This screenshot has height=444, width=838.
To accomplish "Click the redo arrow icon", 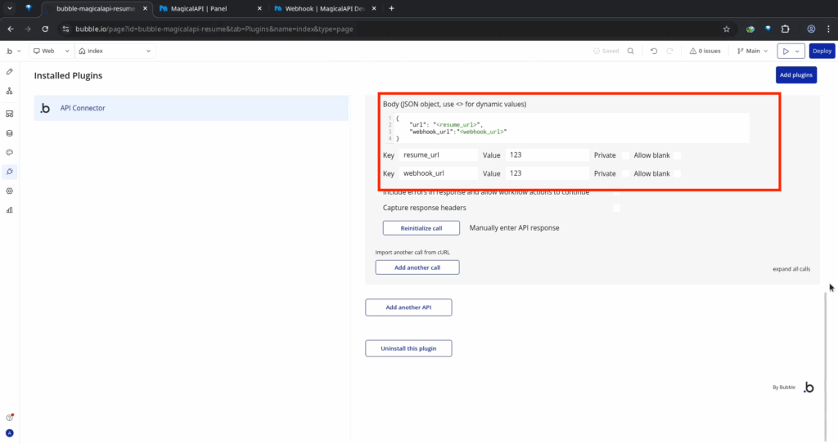I will click(669, 51).
